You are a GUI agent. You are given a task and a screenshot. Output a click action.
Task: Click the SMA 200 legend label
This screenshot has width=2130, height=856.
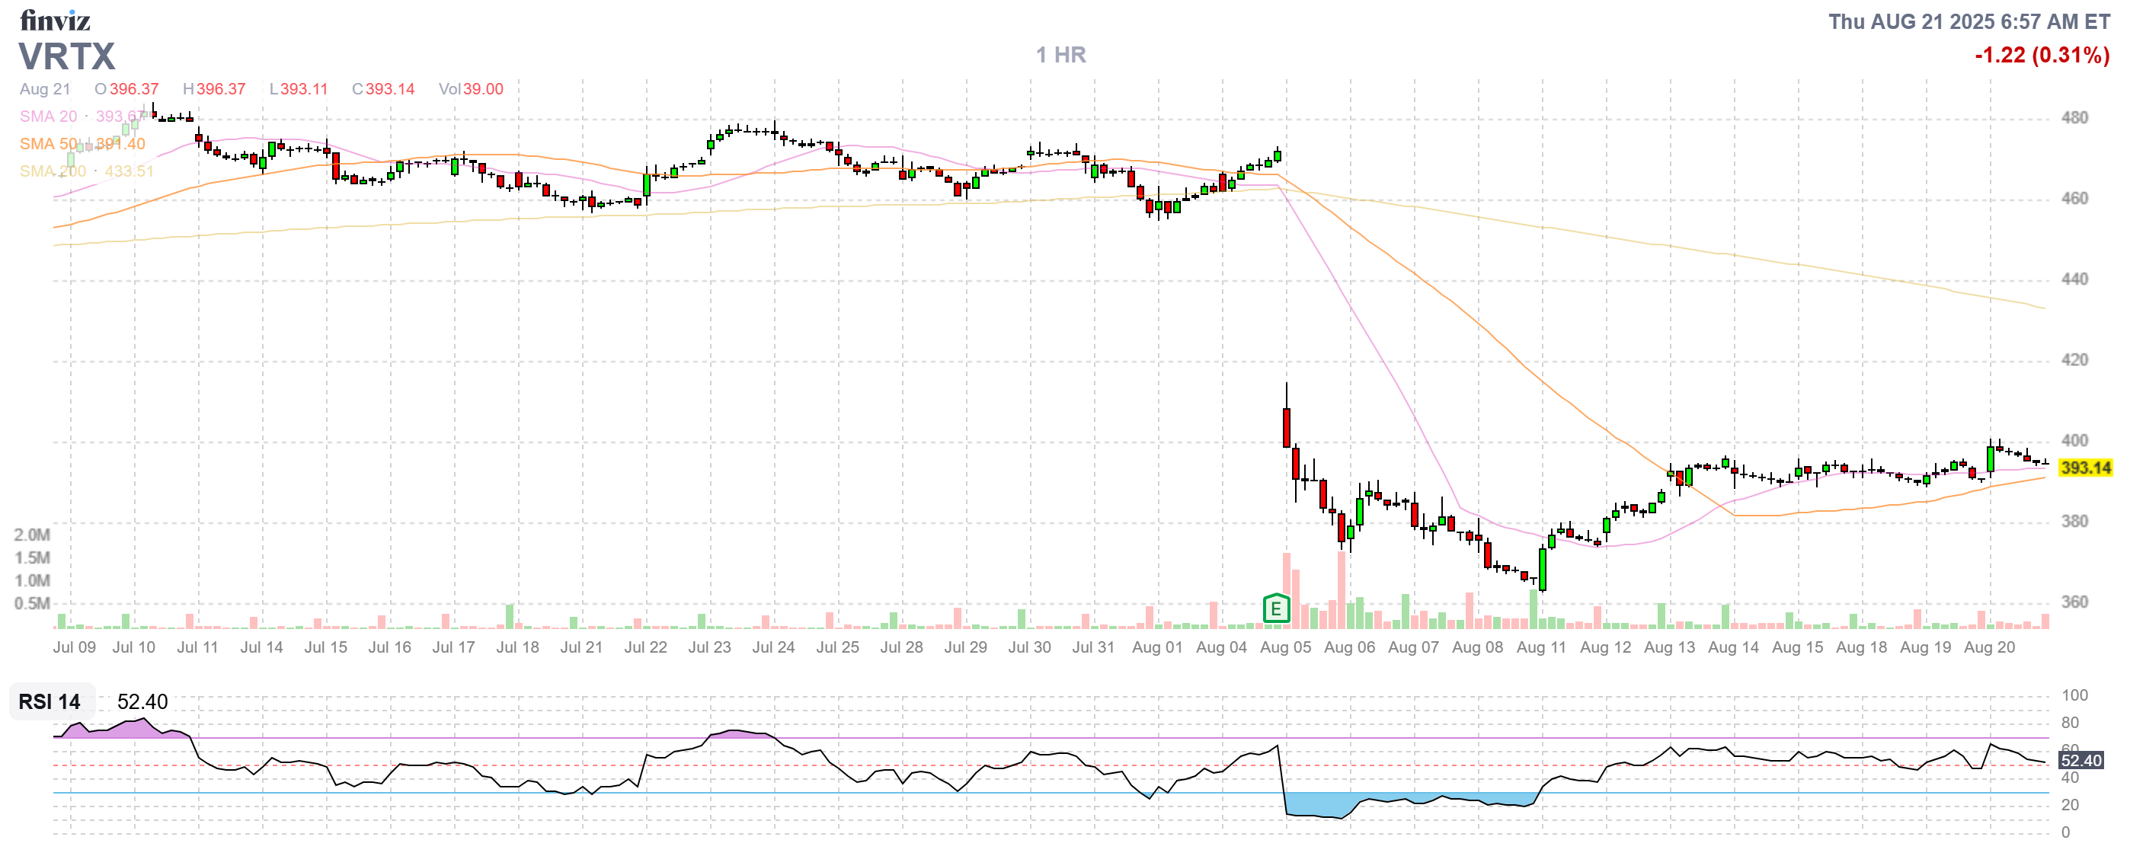(52, 171)
